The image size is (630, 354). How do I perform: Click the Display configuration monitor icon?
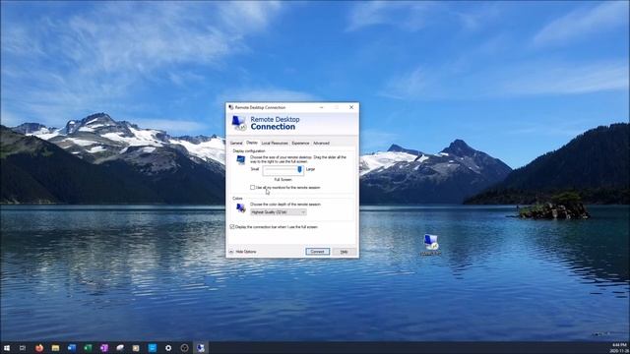[x=240, y=160]
